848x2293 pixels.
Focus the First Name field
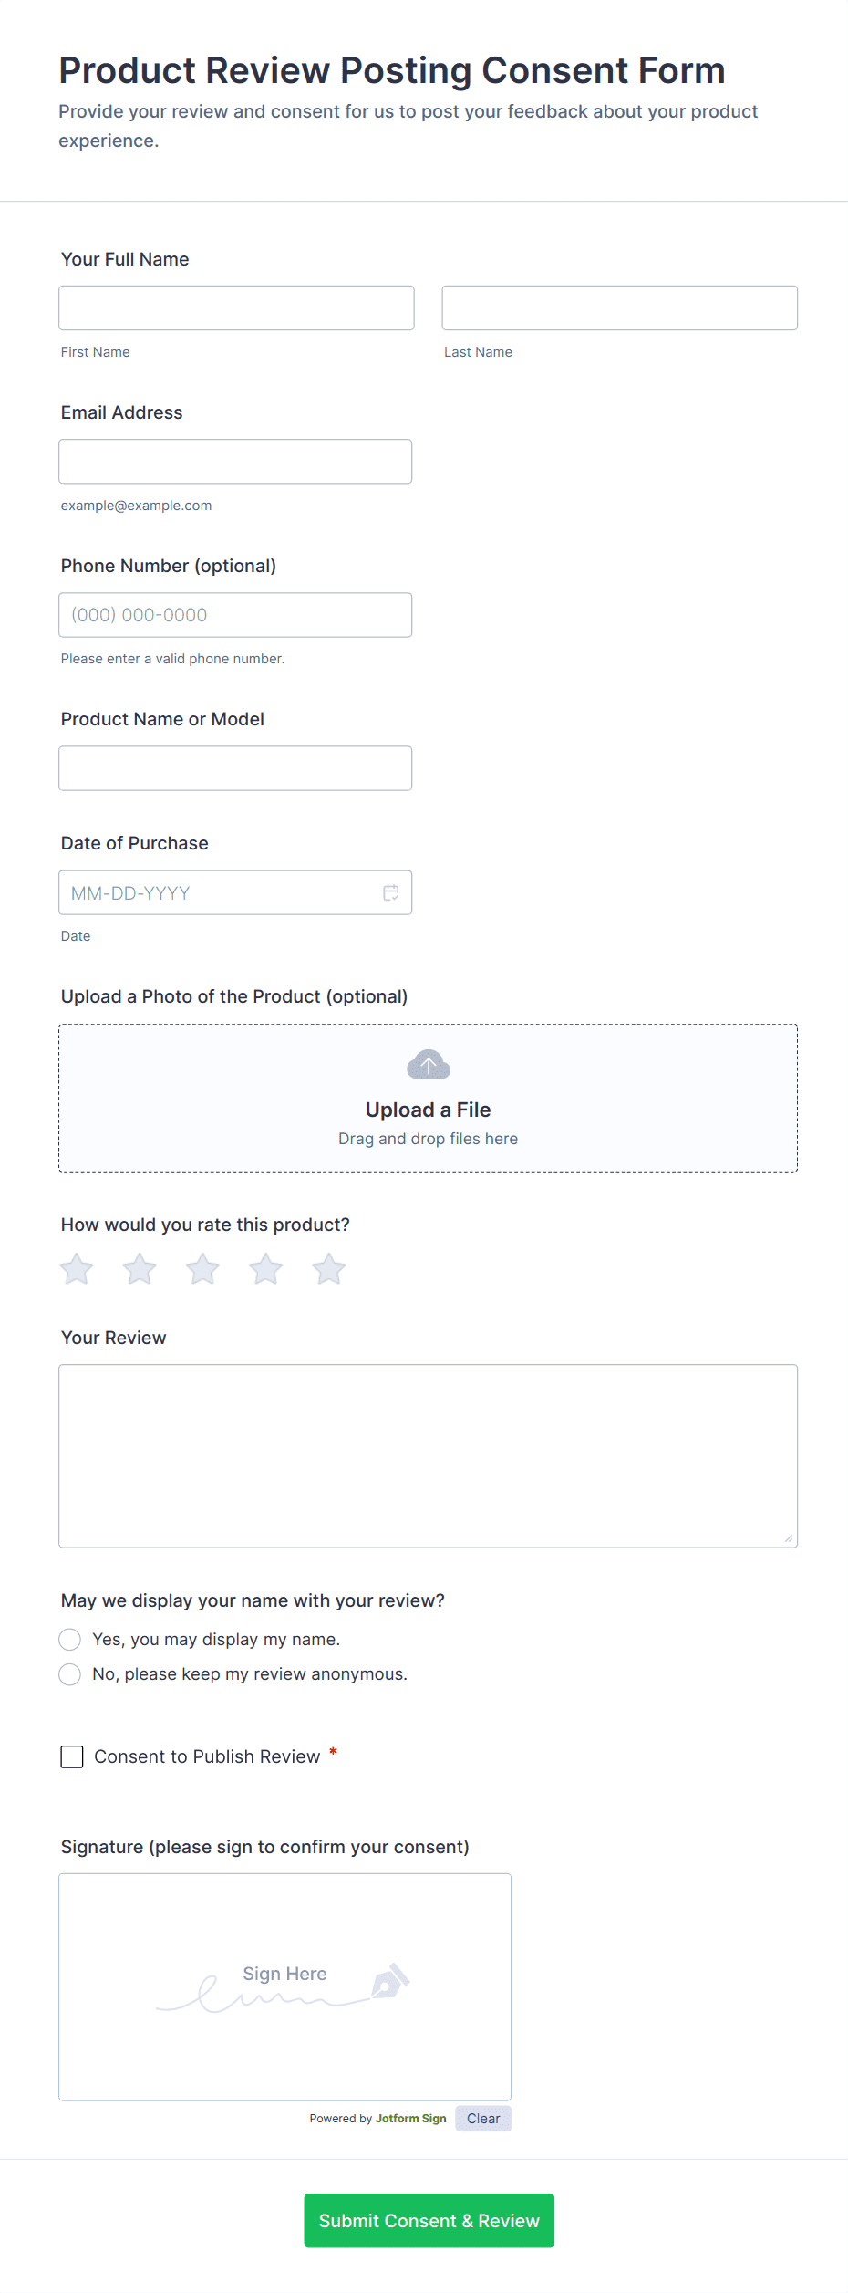click(235, 307)
